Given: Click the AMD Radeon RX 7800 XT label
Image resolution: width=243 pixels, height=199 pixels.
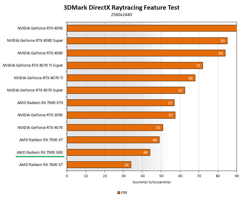Looking at the screenshot, I should click(x=41, y=165).
